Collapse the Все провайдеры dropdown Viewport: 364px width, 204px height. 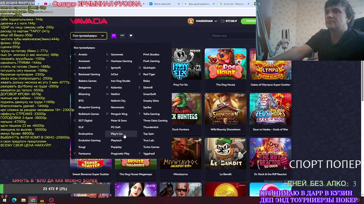(x=89, y=36)
